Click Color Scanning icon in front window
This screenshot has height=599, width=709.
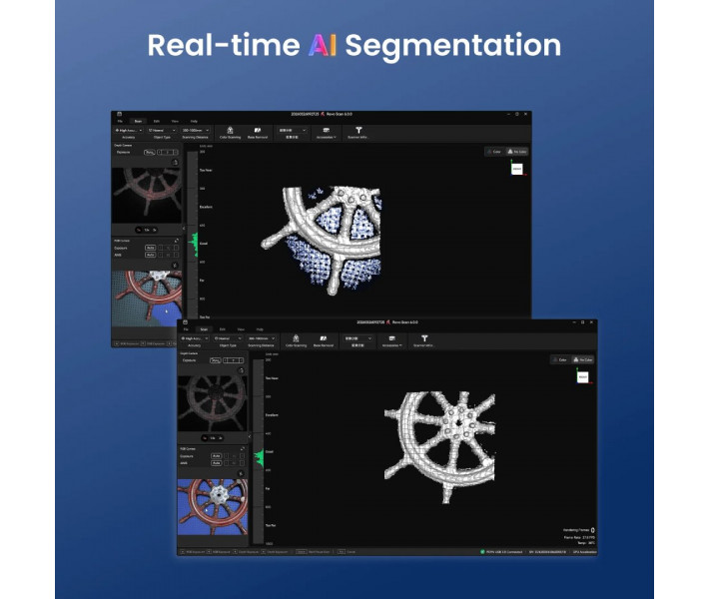[296, 338]
